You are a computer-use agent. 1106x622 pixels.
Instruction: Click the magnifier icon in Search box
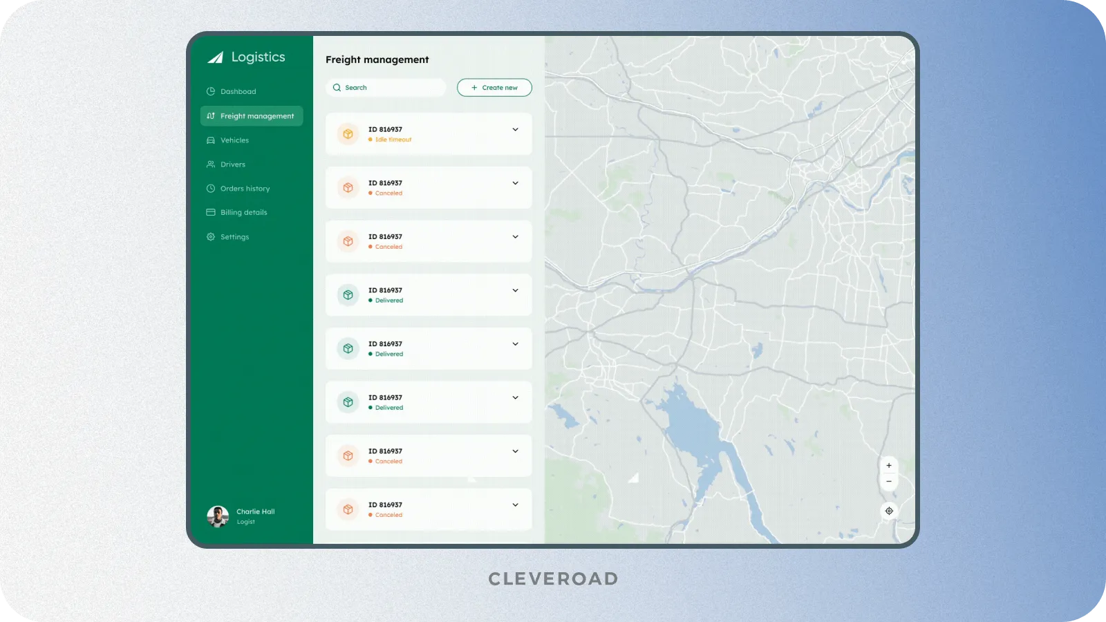[x=337, y=88]
